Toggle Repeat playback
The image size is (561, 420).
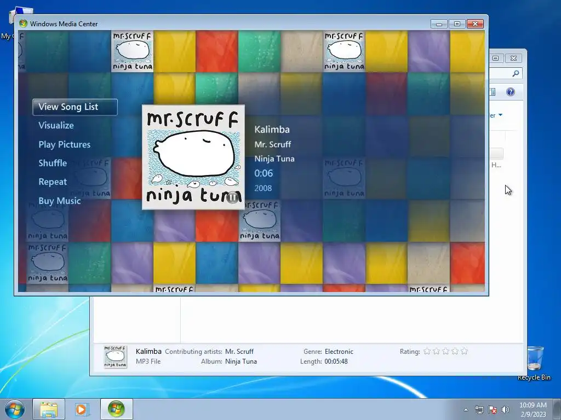53,182
